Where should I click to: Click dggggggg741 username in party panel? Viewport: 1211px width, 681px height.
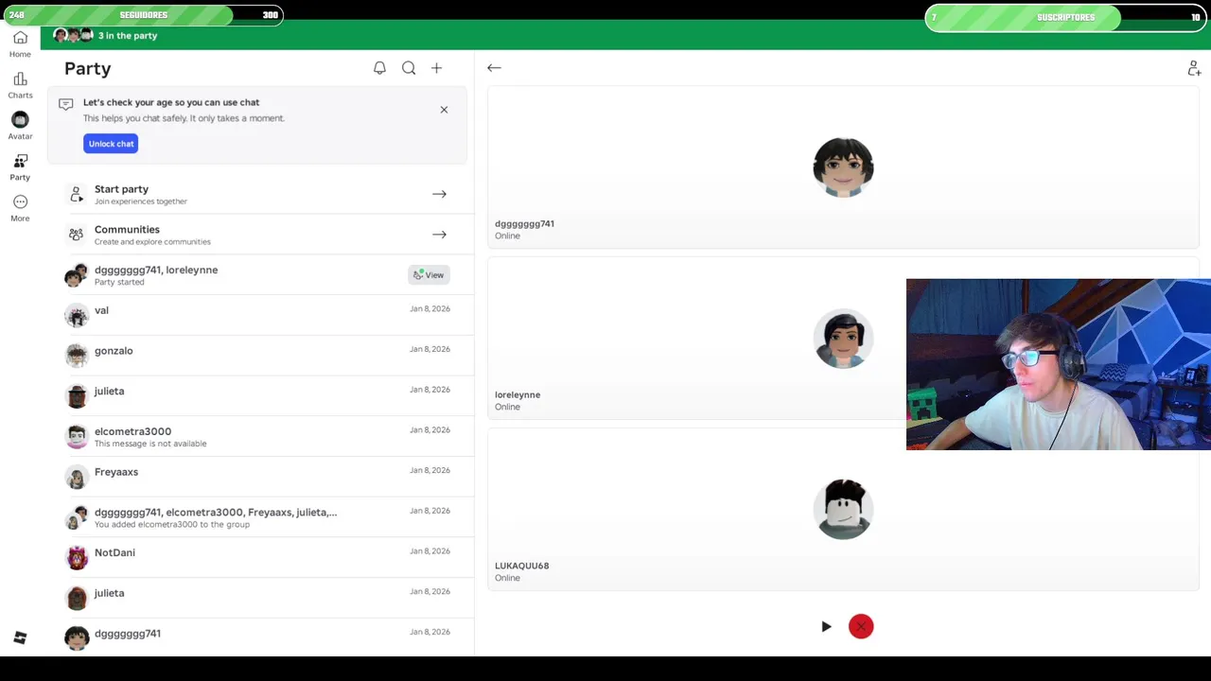coord(524,223)
